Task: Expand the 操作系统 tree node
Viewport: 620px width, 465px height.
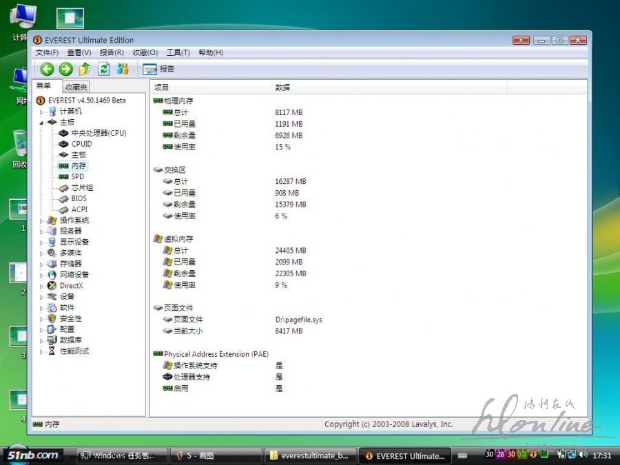Action: [41, 220]
